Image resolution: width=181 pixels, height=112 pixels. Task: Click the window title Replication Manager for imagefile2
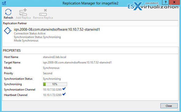[x=90, y=3]
